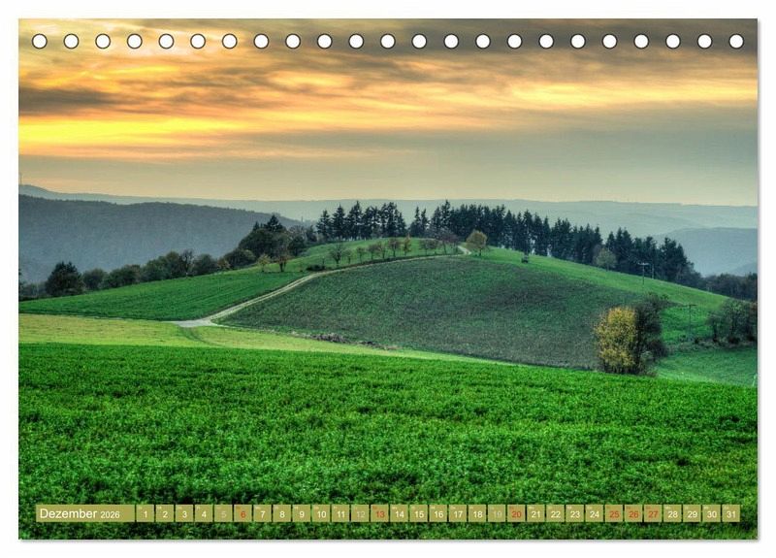Screen dimensions: 776x558
Task: Select day 24 in the calendar strip
Action: tap(595, 513)
